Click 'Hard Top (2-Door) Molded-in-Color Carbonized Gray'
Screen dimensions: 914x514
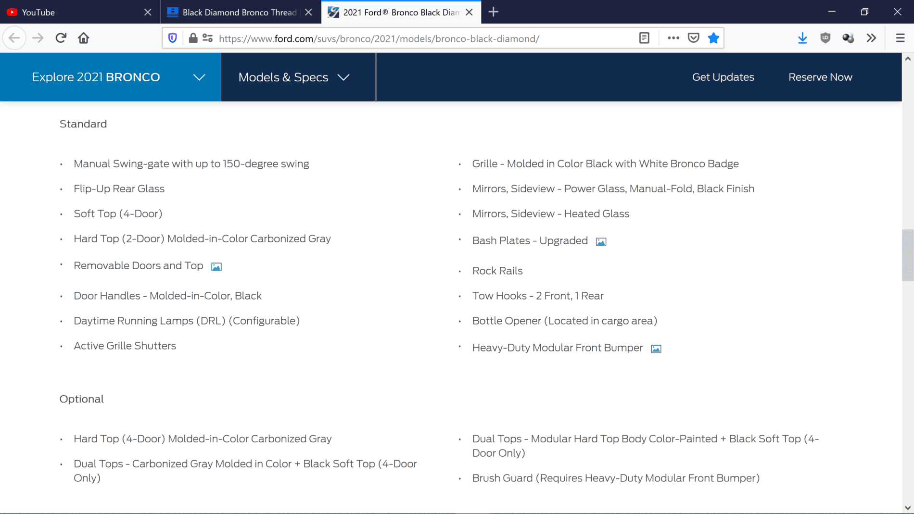[202, 239]
